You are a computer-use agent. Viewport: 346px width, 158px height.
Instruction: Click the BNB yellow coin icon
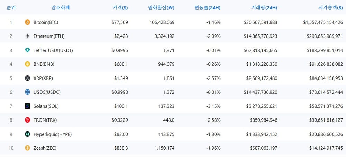tap(27, 64)
